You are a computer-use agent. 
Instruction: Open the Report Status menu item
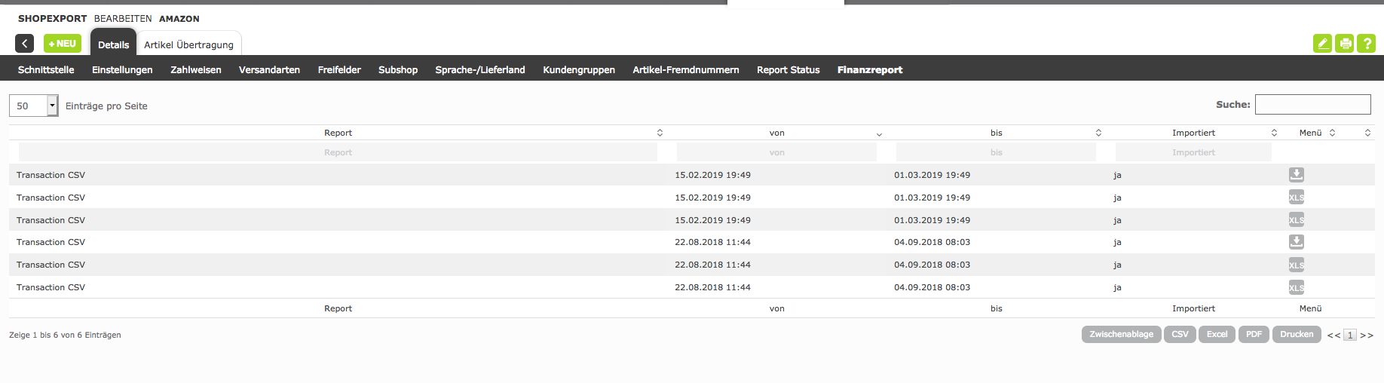coord(788,69)
